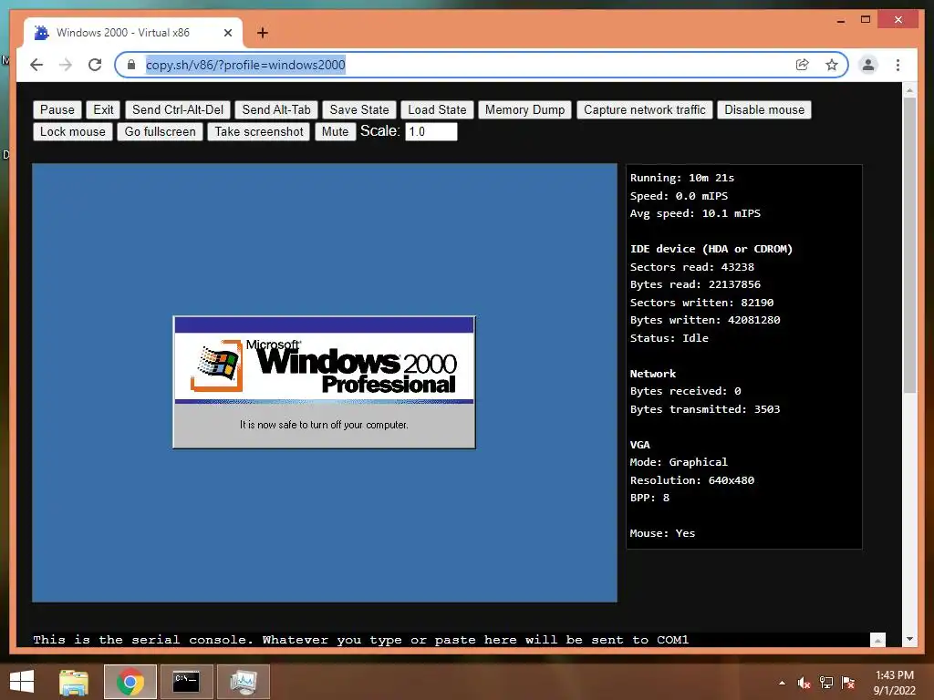Screen dimensions: 934x700
Task: Open Chrome three-dot menu
Action: 898,65
